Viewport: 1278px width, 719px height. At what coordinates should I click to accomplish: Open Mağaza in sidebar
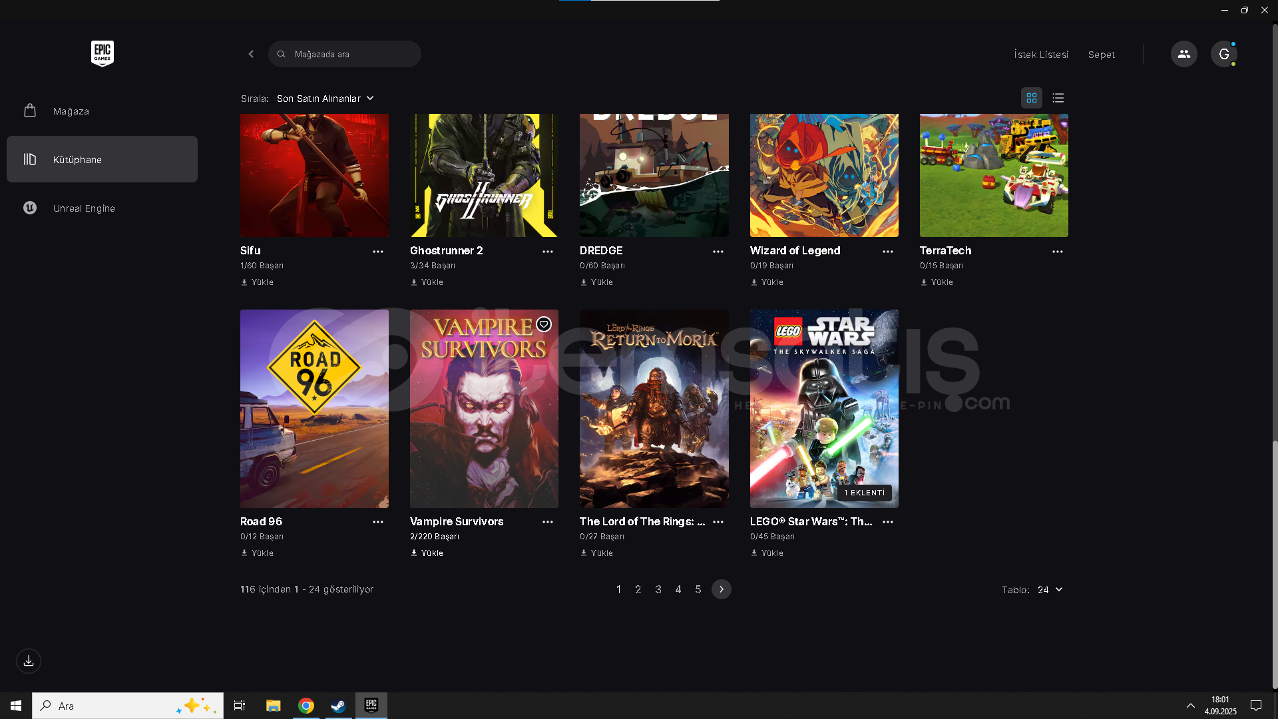[102, 111]
